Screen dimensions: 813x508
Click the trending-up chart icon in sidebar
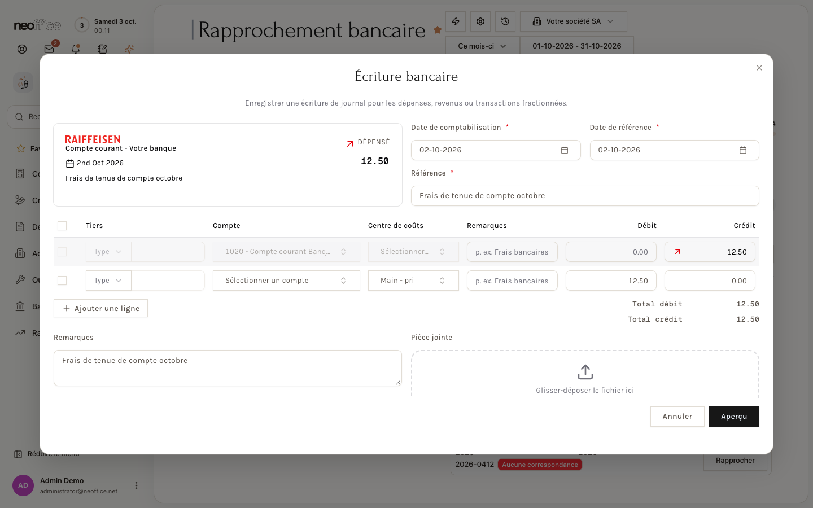20,332
